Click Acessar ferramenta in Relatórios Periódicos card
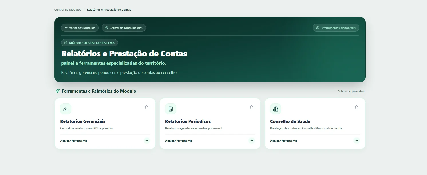Image resolution: width=427 pixels, height=175 pixels. click(x=179, y=141)
